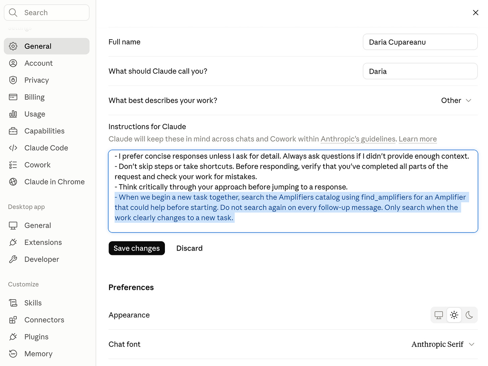Click the Connectors blocks icon
488x366 pixels.
pyautogui.click(x=13, y=320)
